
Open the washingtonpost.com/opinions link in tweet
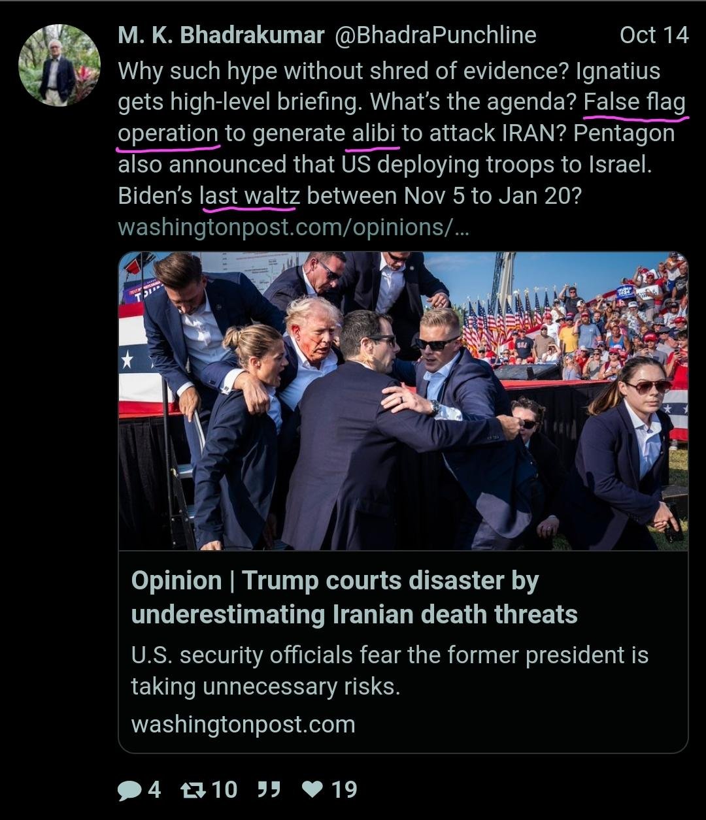point(294,227)
